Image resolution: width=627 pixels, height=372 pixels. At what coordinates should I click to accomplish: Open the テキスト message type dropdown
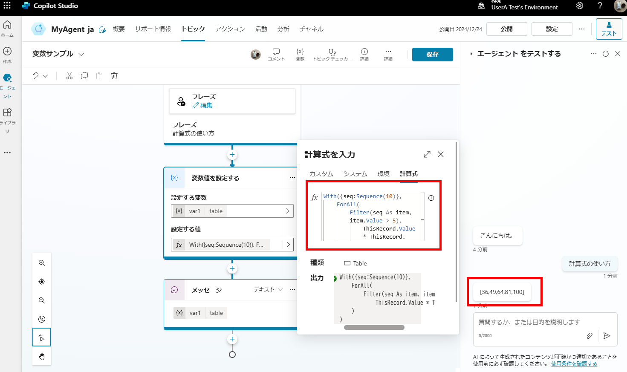(x=268, y=290)
